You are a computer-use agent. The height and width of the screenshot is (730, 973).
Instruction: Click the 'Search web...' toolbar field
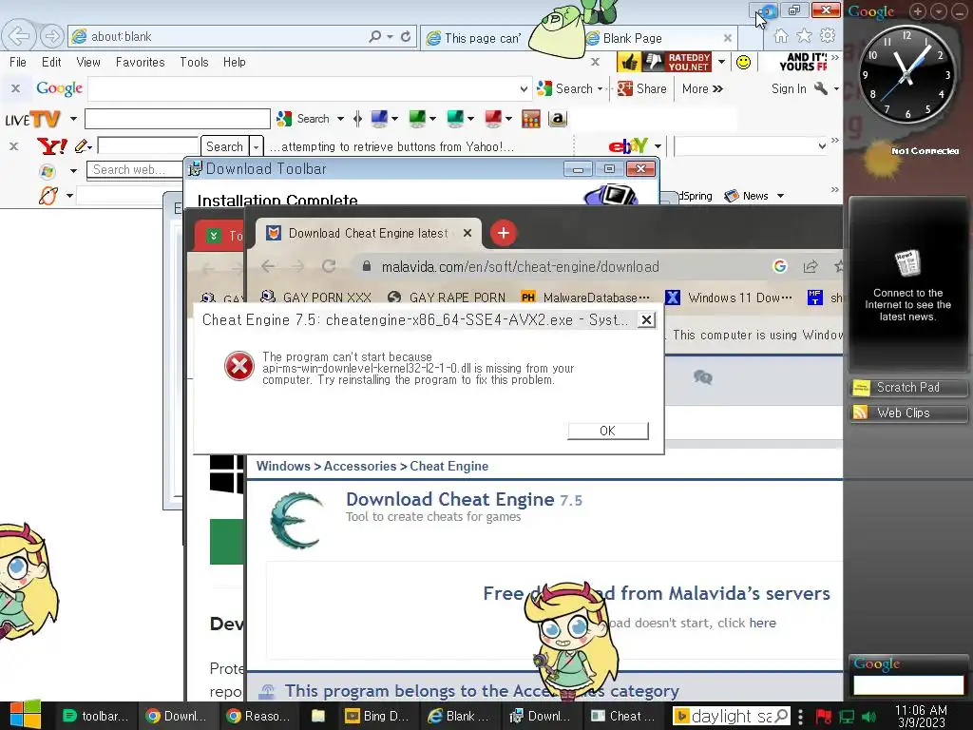click(x=135, y=170)
